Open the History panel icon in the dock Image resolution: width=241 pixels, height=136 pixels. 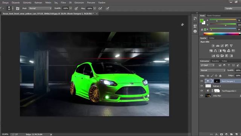pyautogui.click(x=195, y=19)
